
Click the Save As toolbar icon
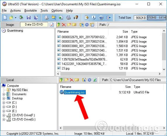[x=36, y=18]
